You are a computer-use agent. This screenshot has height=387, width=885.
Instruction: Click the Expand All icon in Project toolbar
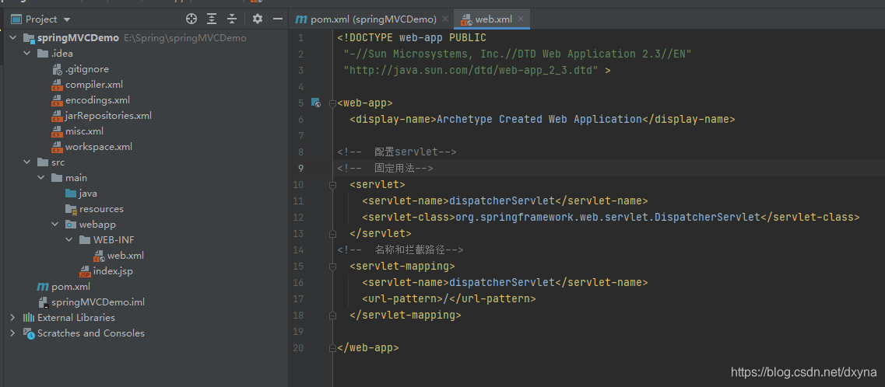coord(212,19)
